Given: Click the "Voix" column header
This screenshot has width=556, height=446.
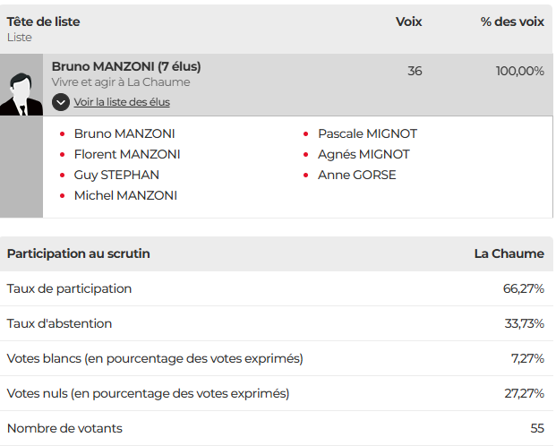Looking at the screenshot, I should [x=408, y=21].
